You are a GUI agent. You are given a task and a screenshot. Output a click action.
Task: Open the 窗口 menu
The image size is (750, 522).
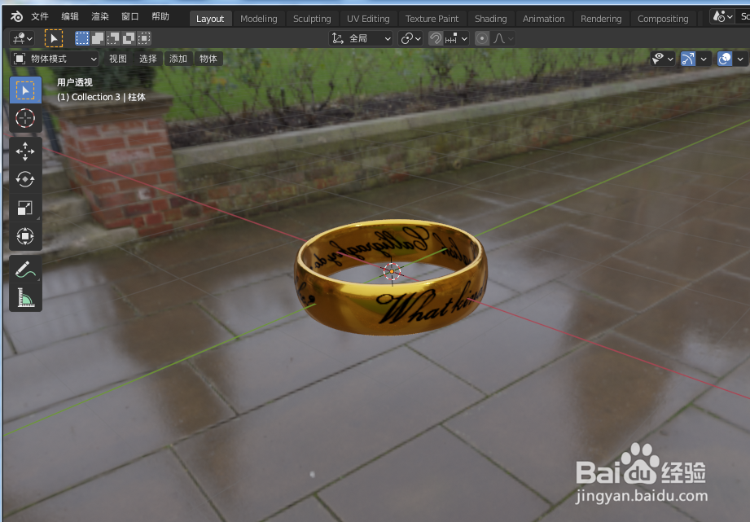130,17
